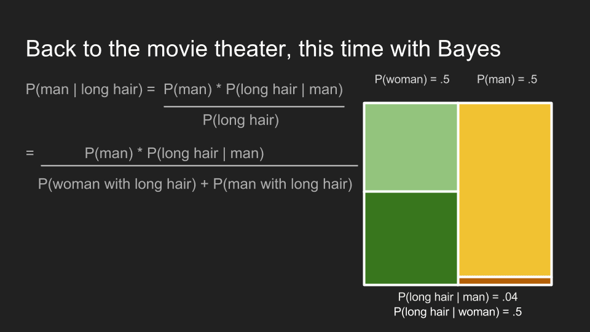Click the first fraction line
The height and width of the screenshot is (332, 590).
pyautogui.click(x=254, y=106)
